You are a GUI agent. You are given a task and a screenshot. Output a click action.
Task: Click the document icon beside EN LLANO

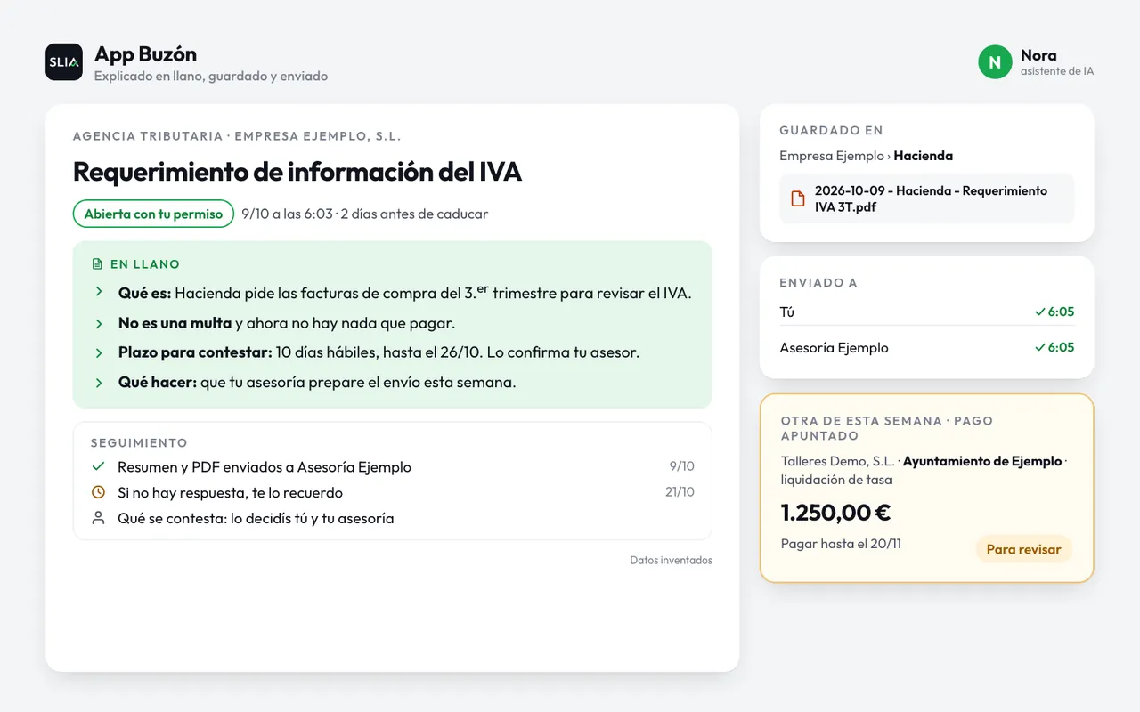click(x=98, y=264)
